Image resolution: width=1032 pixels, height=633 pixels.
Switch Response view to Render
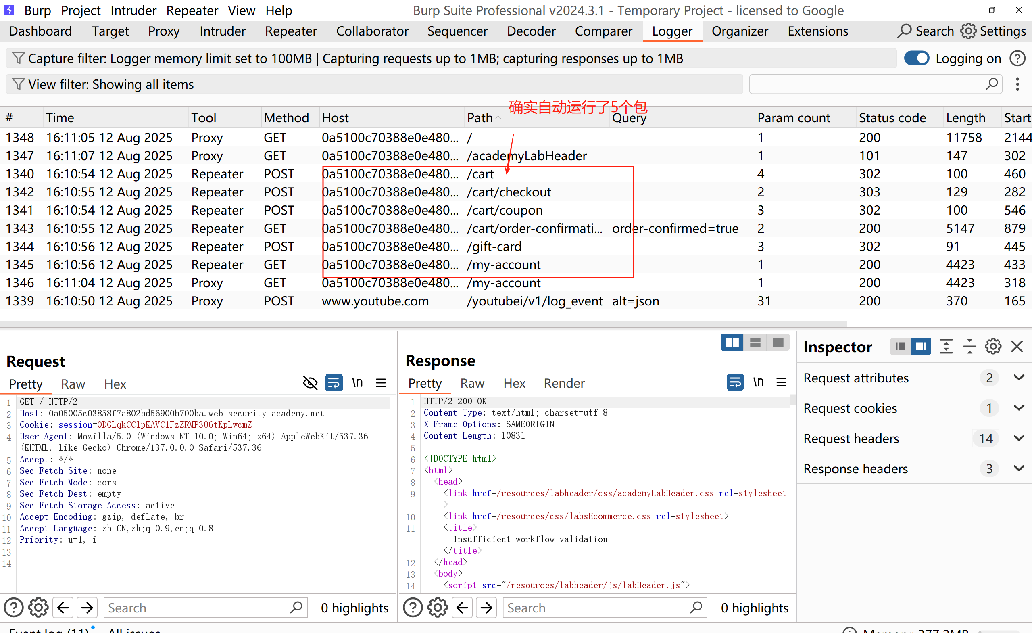tap(564, 383)
